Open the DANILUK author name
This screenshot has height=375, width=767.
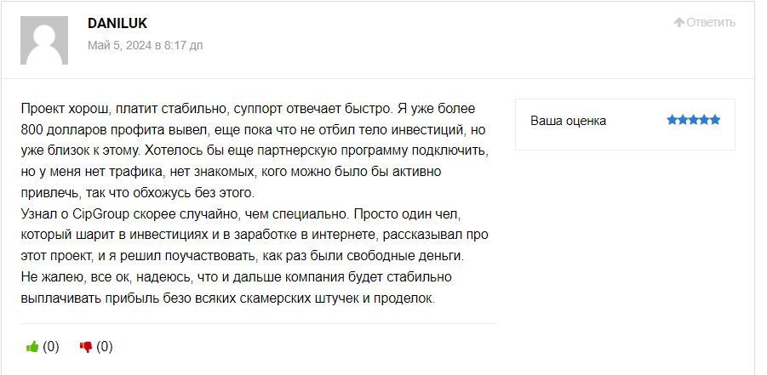coord(117,23)
